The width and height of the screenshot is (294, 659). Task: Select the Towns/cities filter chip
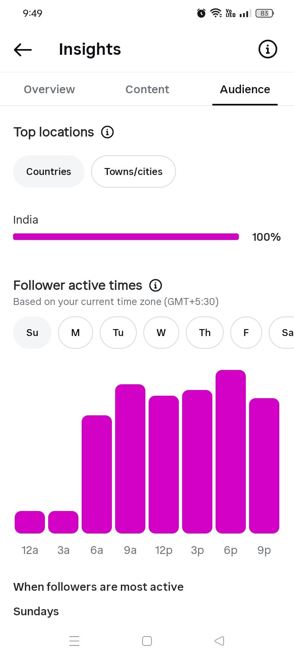pos(134,171)
